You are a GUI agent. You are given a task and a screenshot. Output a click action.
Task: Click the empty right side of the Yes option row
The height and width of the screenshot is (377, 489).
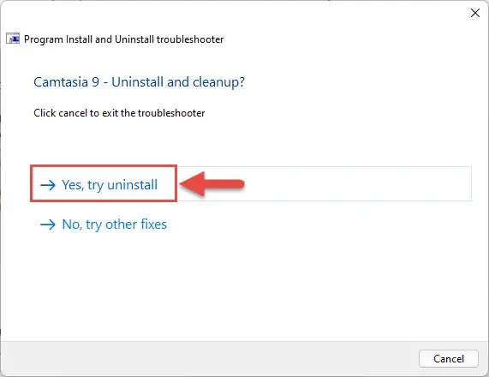359,184
